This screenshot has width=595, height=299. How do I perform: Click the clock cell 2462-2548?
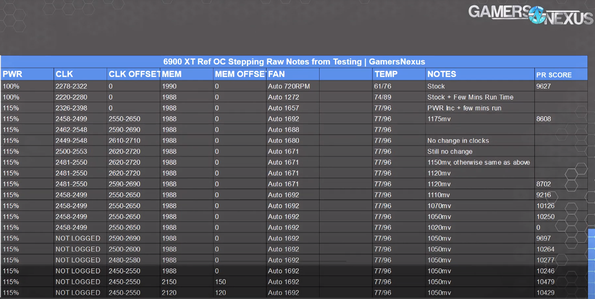72,130
